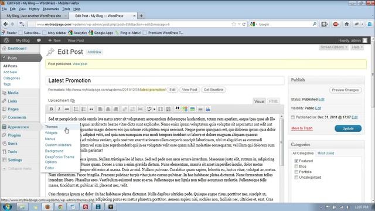Show the kitchen sink toolbar row
The image size is (375, 211).
coord(168,109)
